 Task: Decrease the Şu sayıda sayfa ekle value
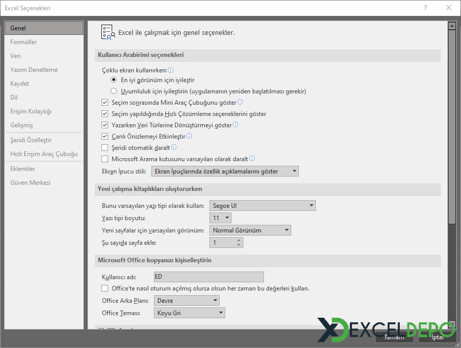[x=239, y=245]
